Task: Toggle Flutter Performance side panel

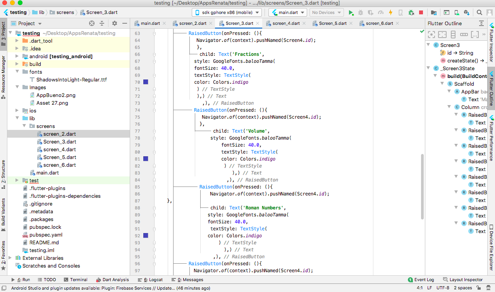Action: 491,138
